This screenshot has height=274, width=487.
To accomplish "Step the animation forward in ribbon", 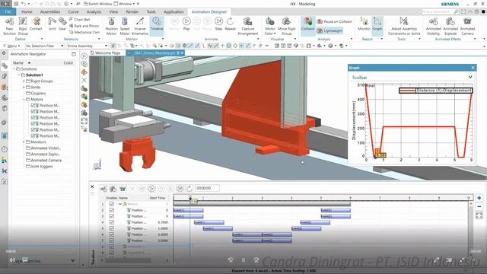I will click(218, 24).
